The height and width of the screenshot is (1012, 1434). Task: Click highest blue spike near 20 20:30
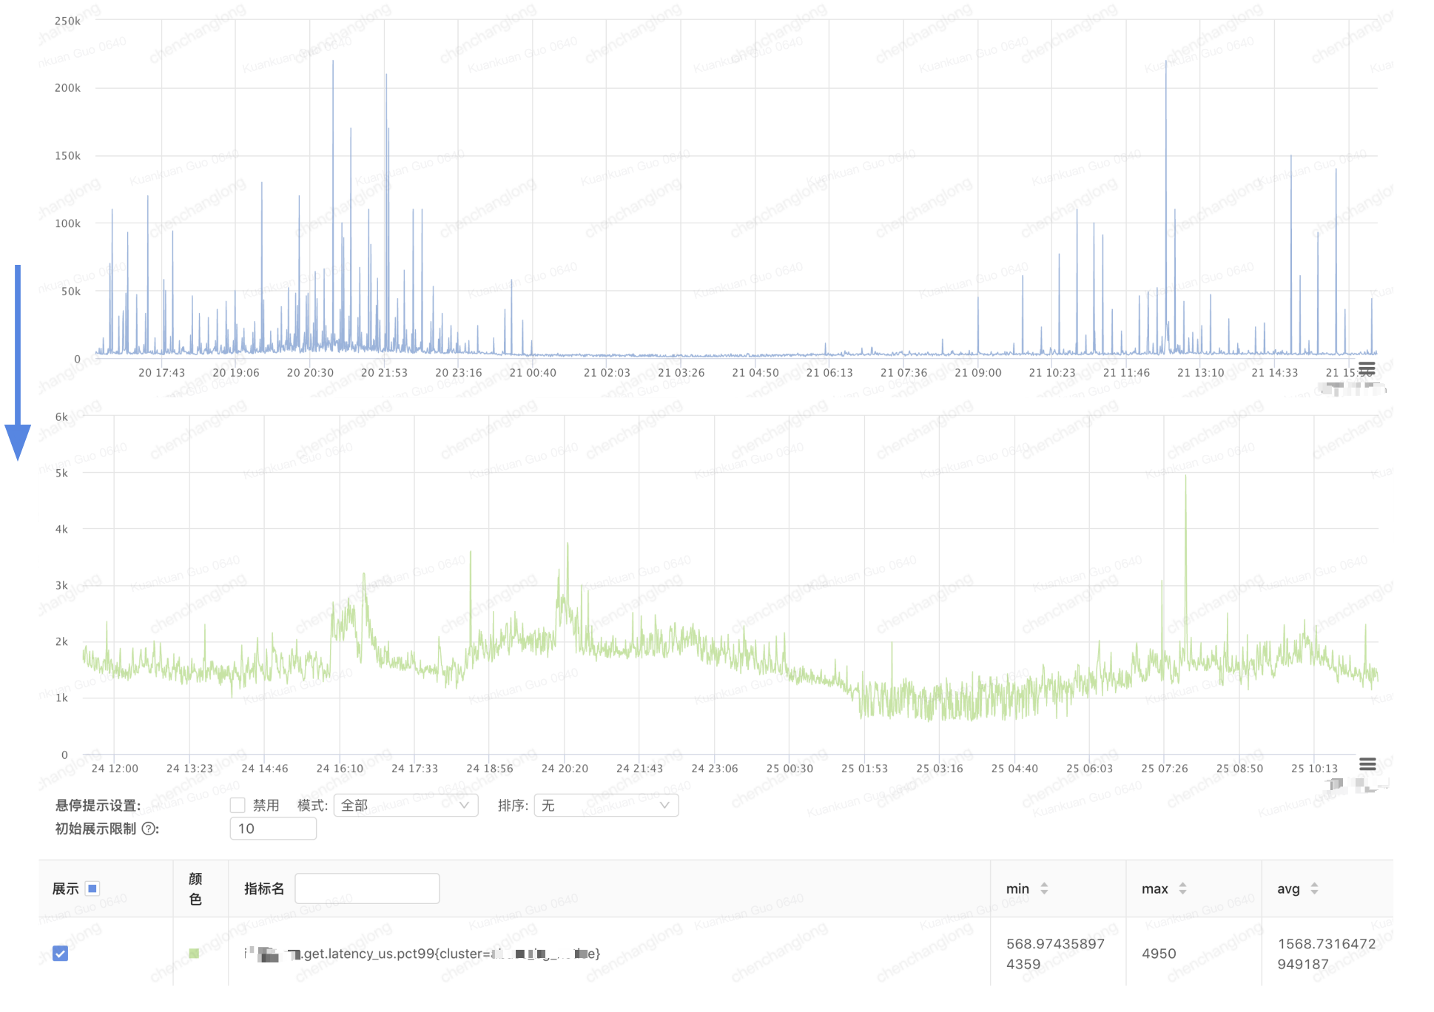(333, 67)
